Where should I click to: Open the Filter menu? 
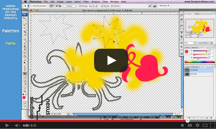coord(86,2)
